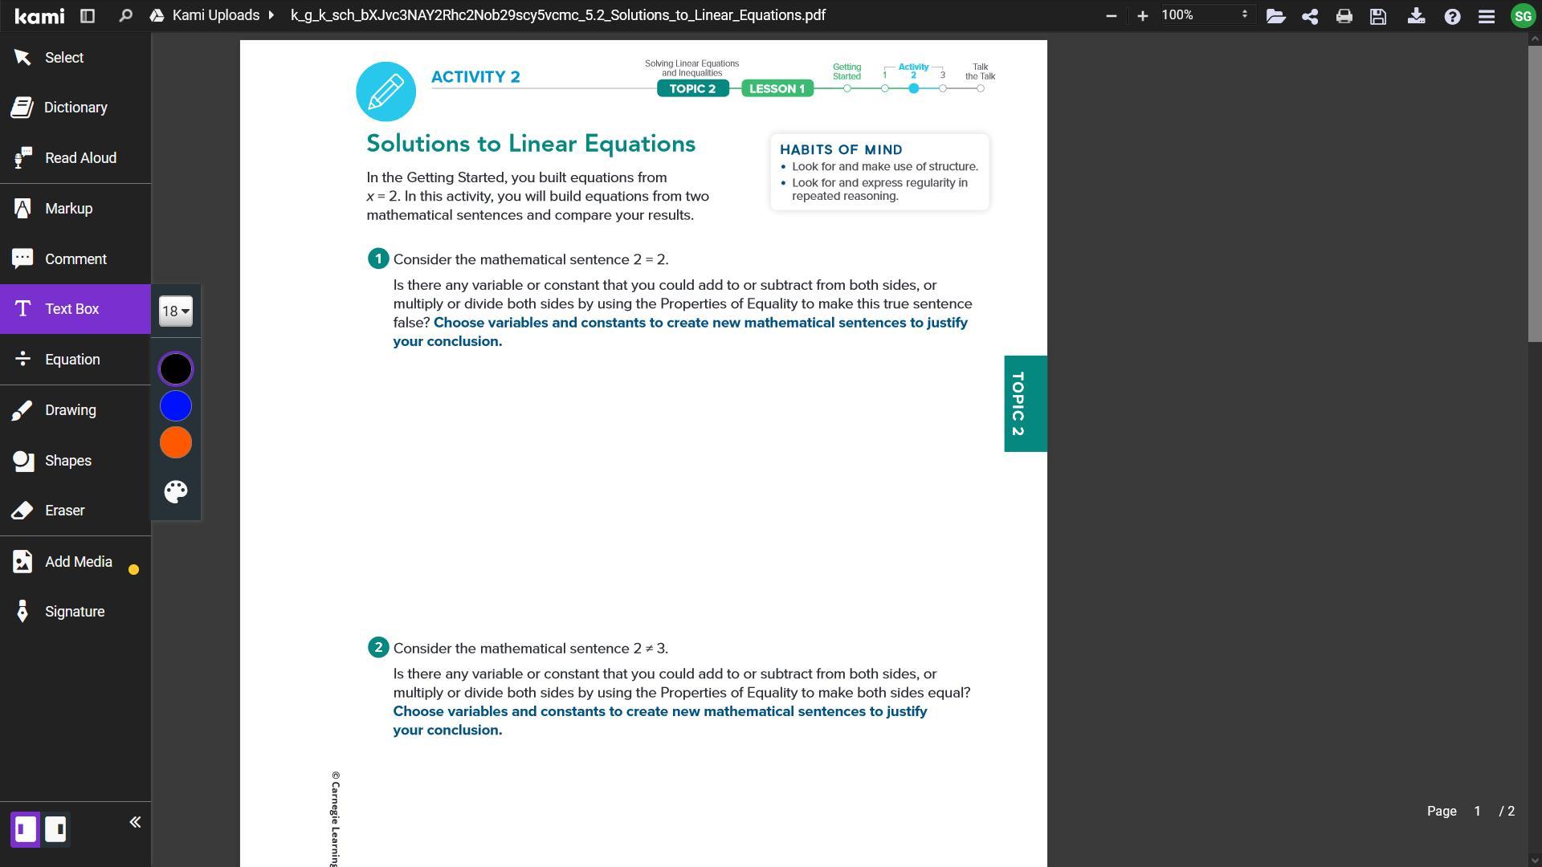The width and height of the screenshot is (1542, 867).
Task: Click the page number input field
Action: click(x=1477, y=812)
